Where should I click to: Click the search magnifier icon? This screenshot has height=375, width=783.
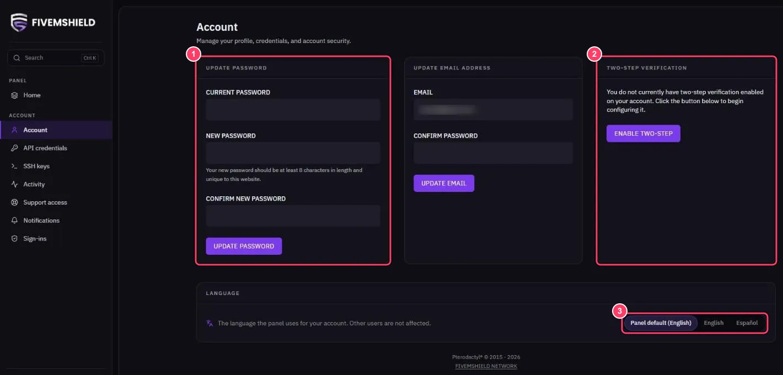[x=17, y=58]
